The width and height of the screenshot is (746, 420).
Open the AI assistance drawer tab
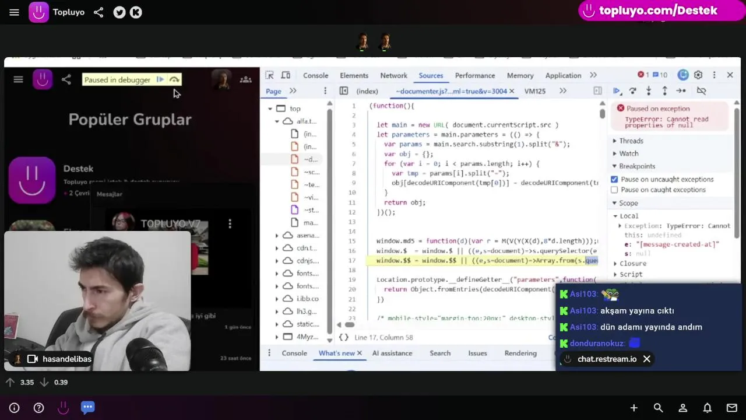click(392, 353)
